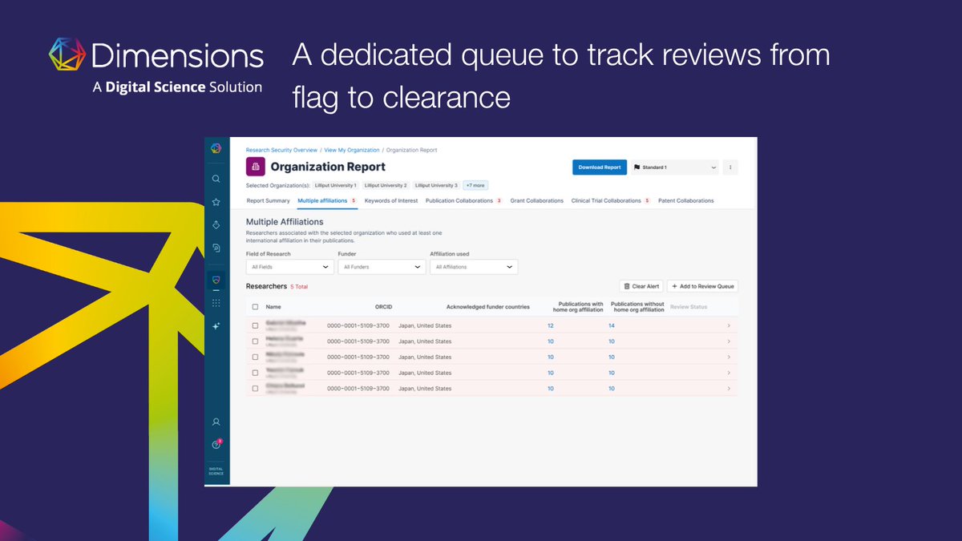The width and height of the screenshot is (962, 541).
Task: Click the Lilliput University 2 chip
Action: click(386, 185)
